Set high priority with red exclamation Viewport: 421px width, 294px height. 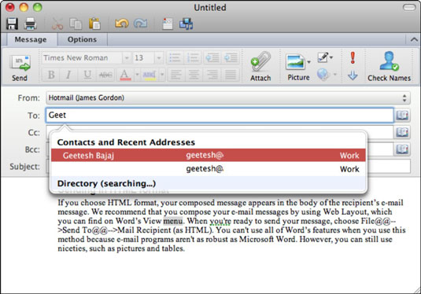tap(353, 57)
